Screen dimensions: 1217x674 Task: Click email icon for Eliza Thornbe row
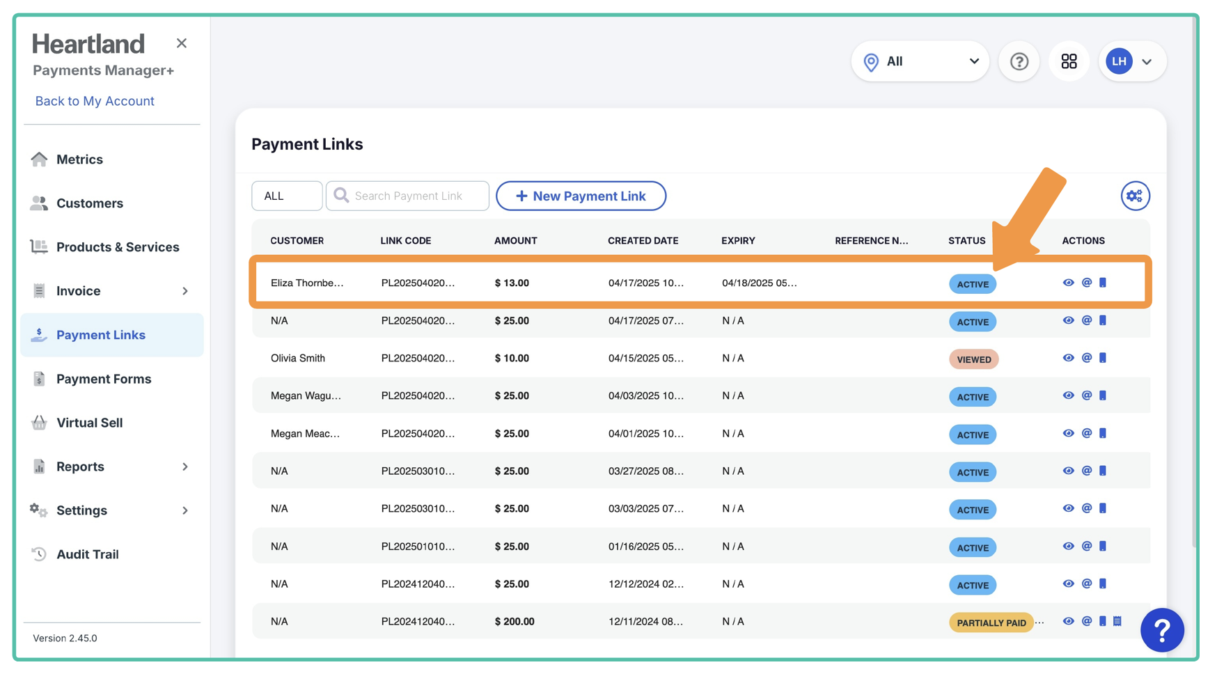(1086, 283)
